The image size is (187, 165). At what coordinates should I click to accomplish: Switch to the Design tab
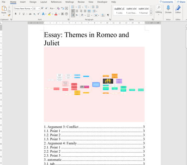click(x=33, y=2)
